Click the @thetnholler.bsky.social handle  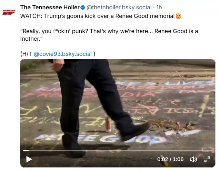[x=119, y=8]
